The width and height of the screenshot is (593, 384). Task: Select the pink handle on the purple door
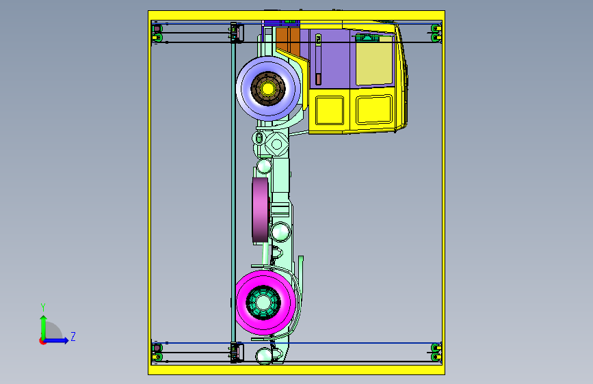[x=319, y=79]
